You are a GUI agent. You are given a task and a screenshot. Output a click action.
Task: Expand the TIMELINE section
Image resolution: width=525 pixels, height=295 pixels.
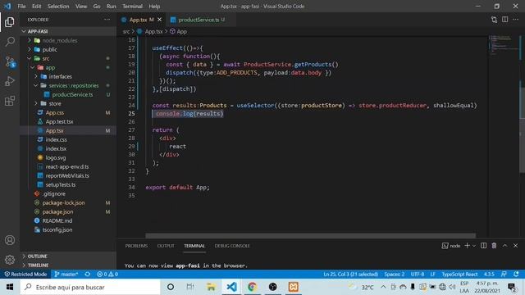pos(38,265)
